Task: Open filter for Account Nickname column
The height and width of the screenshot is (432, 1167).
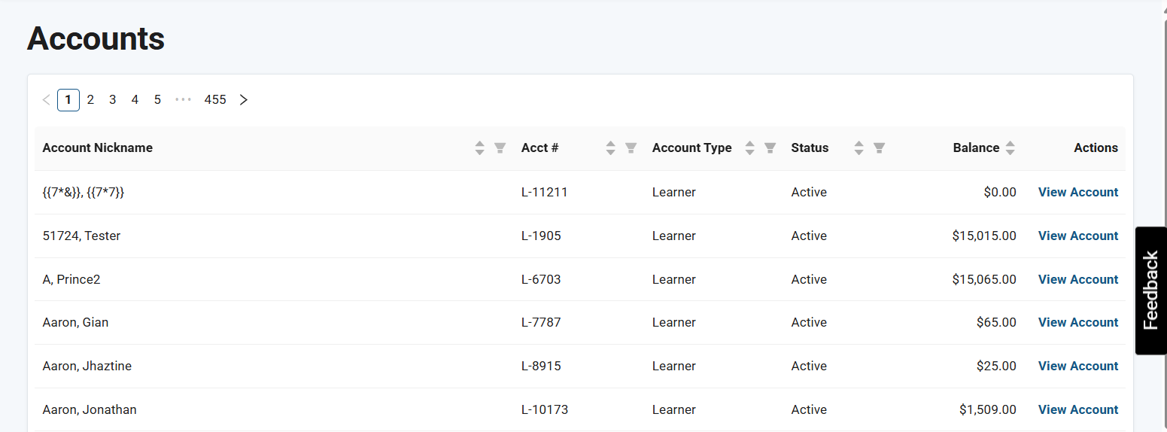Action: coord(500,148)
